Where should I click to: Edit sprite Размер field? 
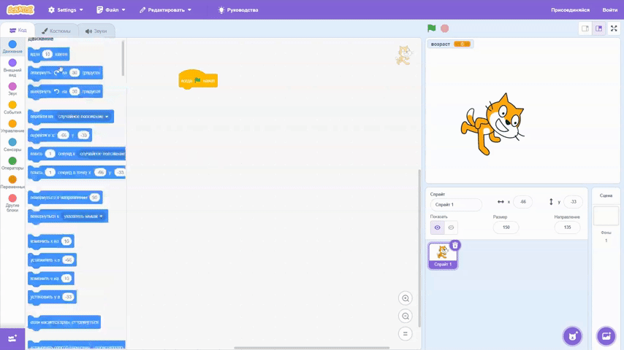tap(506, 227)
